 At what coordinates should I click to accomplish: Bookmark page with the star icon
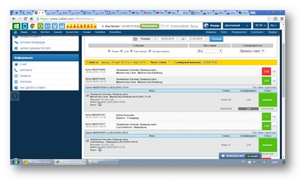click(x=269, y=19)
